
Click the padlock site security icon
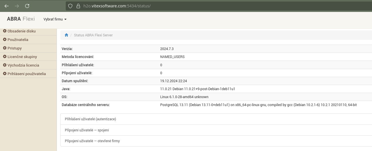[x=78, y=6]
